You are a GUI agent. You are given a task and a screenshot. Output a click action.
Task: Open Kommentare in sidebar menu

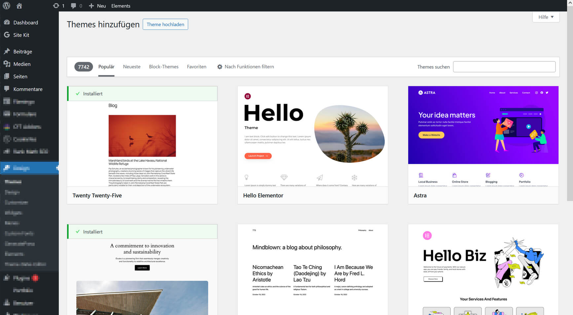pos(28,89)
